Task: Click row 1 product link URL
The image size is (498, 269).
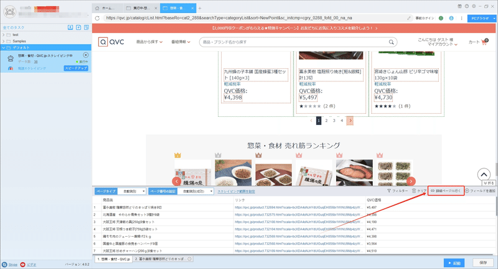Action: (x=299, y=207)
